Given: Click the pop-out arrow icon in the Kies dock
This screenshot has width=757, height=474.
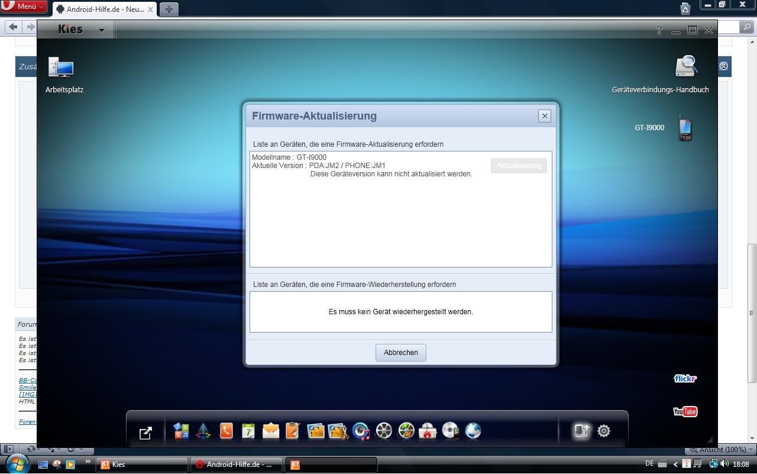Looking at the screenshot, I should pos(145,433).
